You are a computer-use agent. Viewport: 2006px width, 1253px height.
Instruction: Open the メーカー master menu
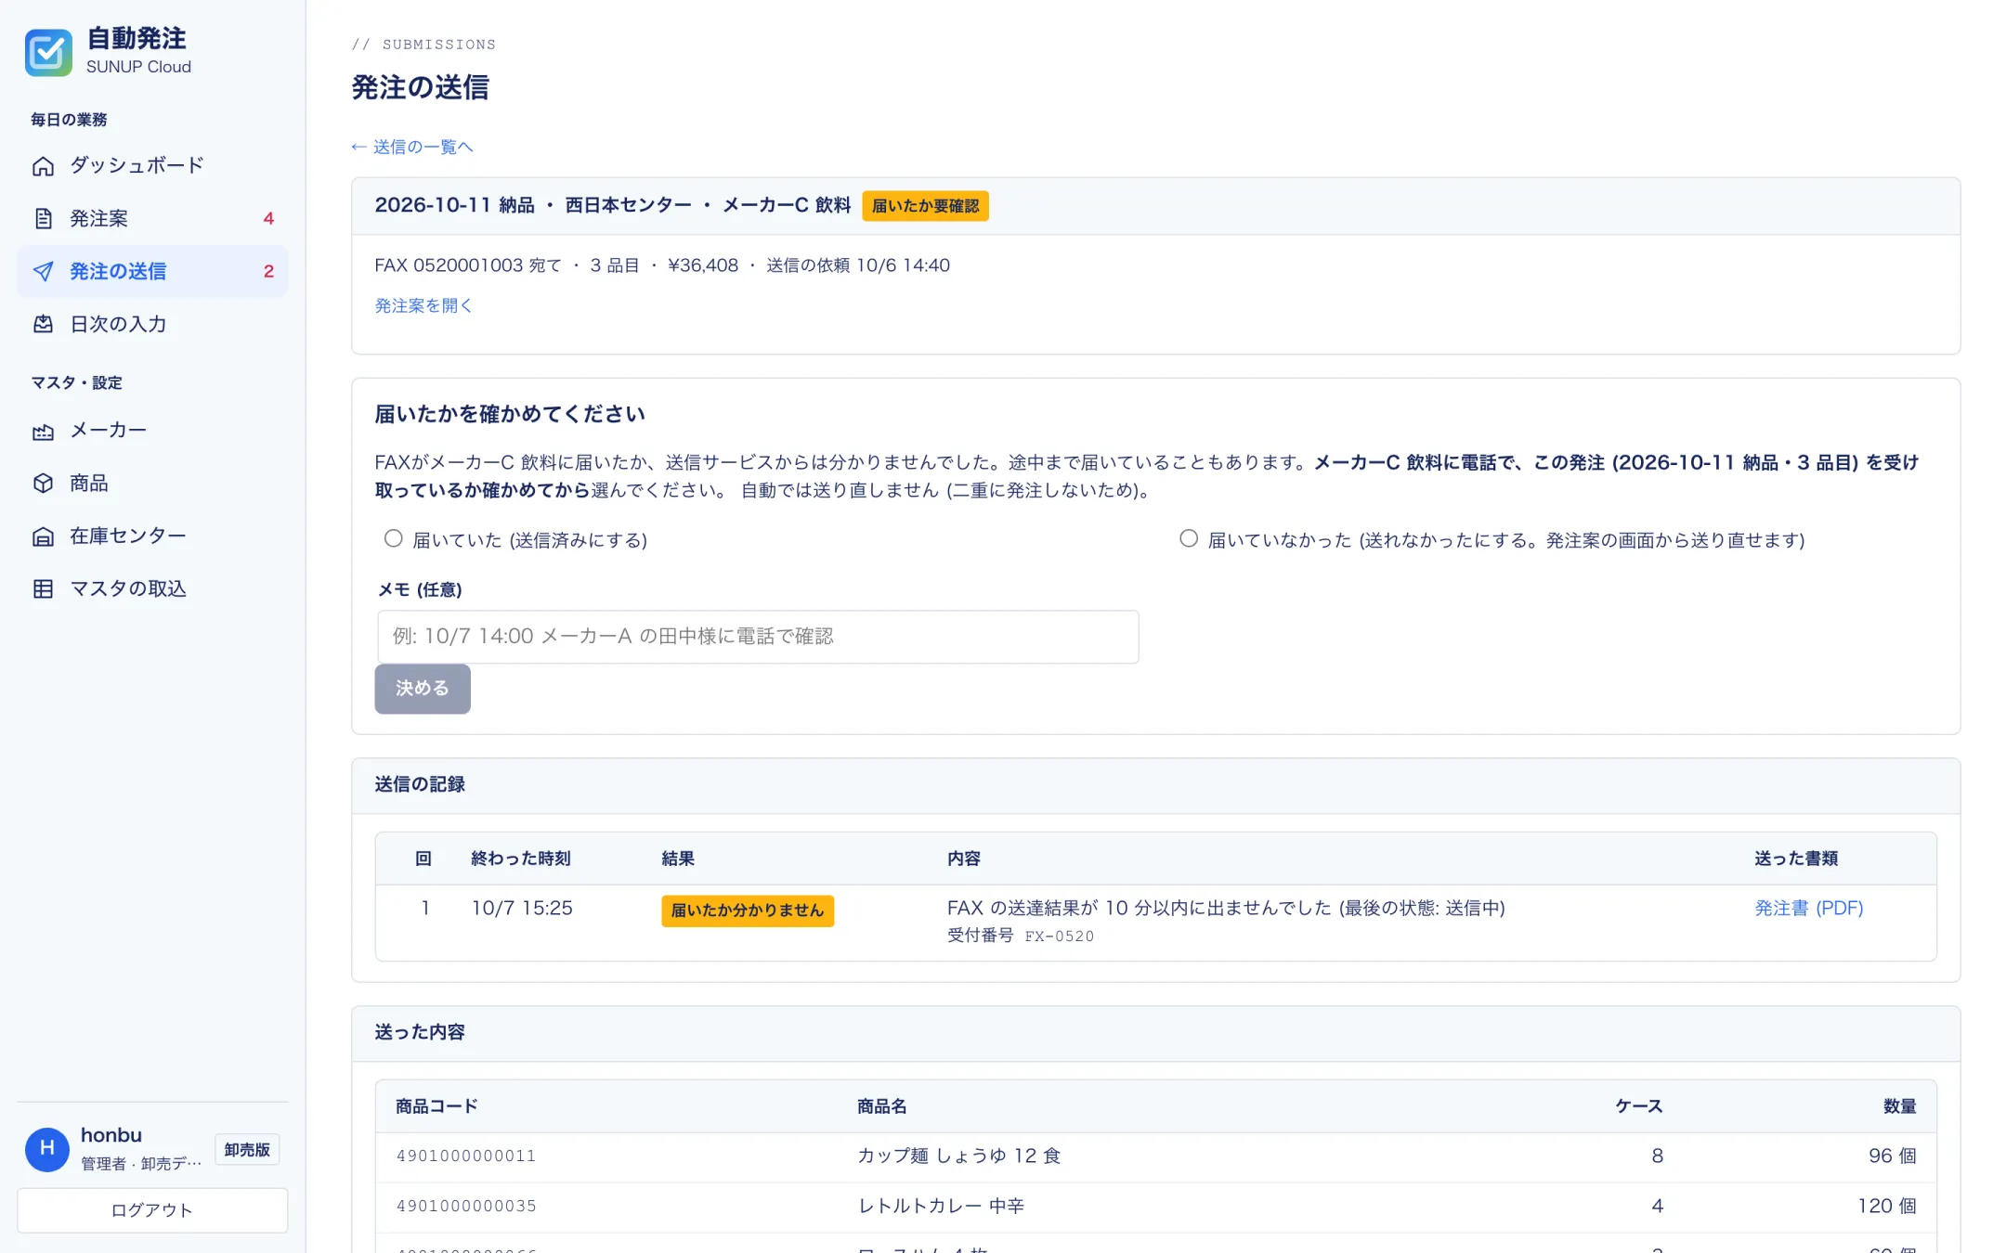tap(152, 431)
